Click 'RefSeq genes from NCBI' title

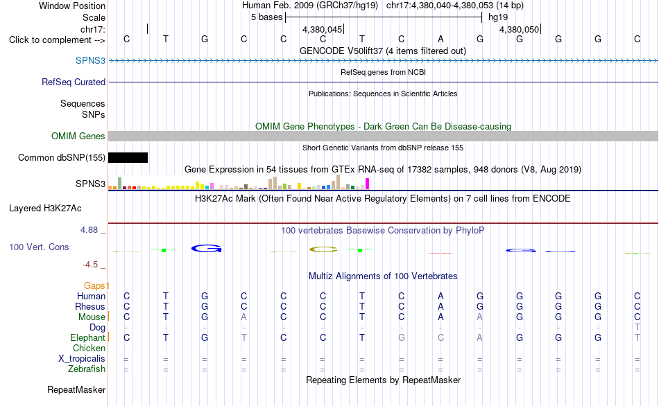click(x=384, y=72)
